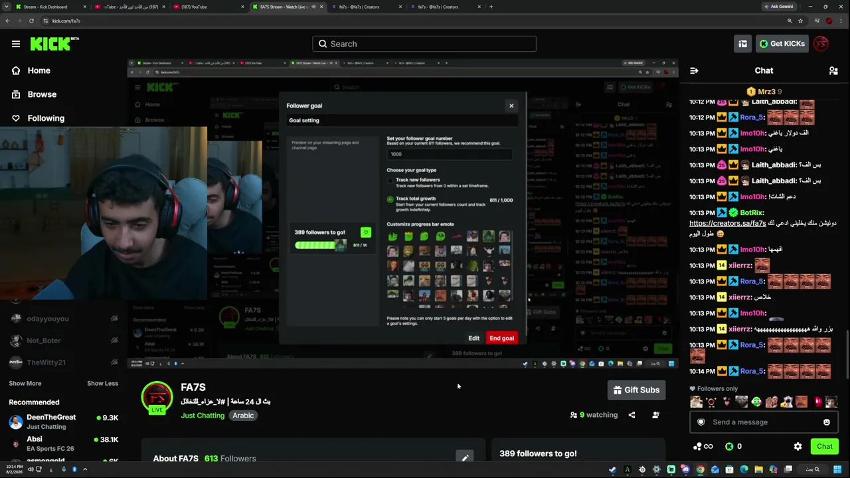Click the taskbar clock
Screen dimensions: 850x478
tap(14, 469)
